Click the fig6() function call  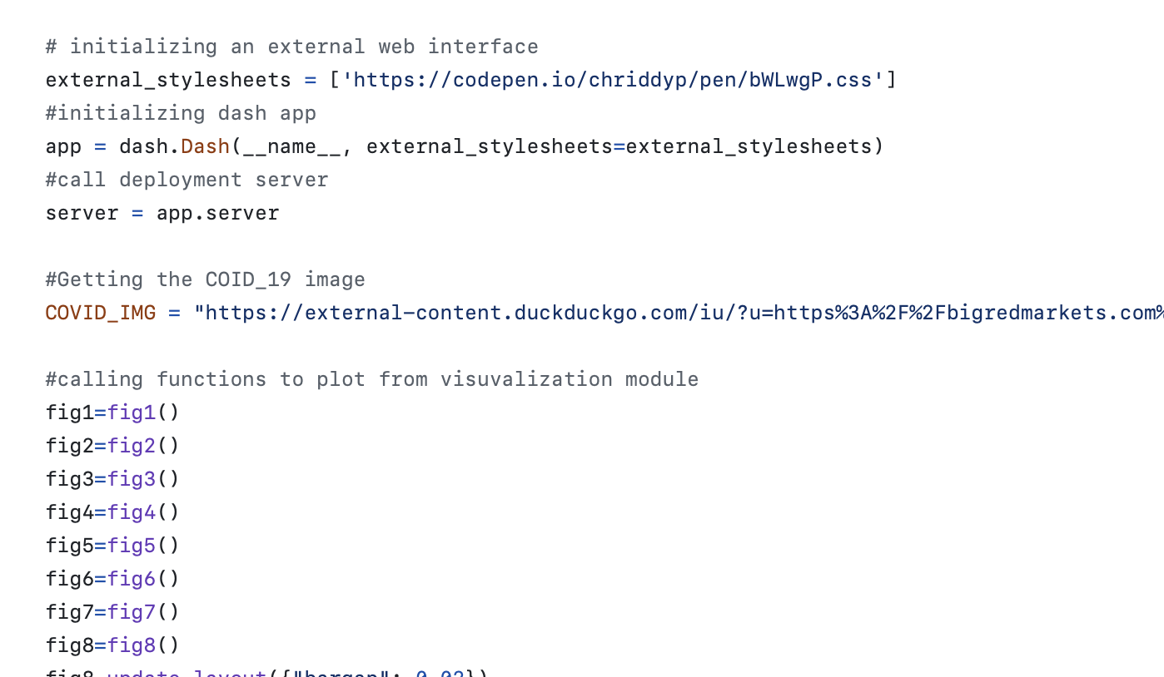click(142, 579)
